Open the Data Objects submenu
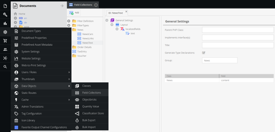Viewport: 275px width, 132px height. 41,86
